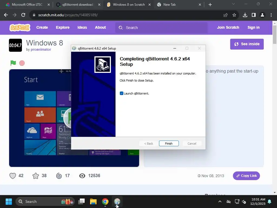This screenshot has height=208, width=277.
Task: Click Sign in link
Action: (253, 27)
